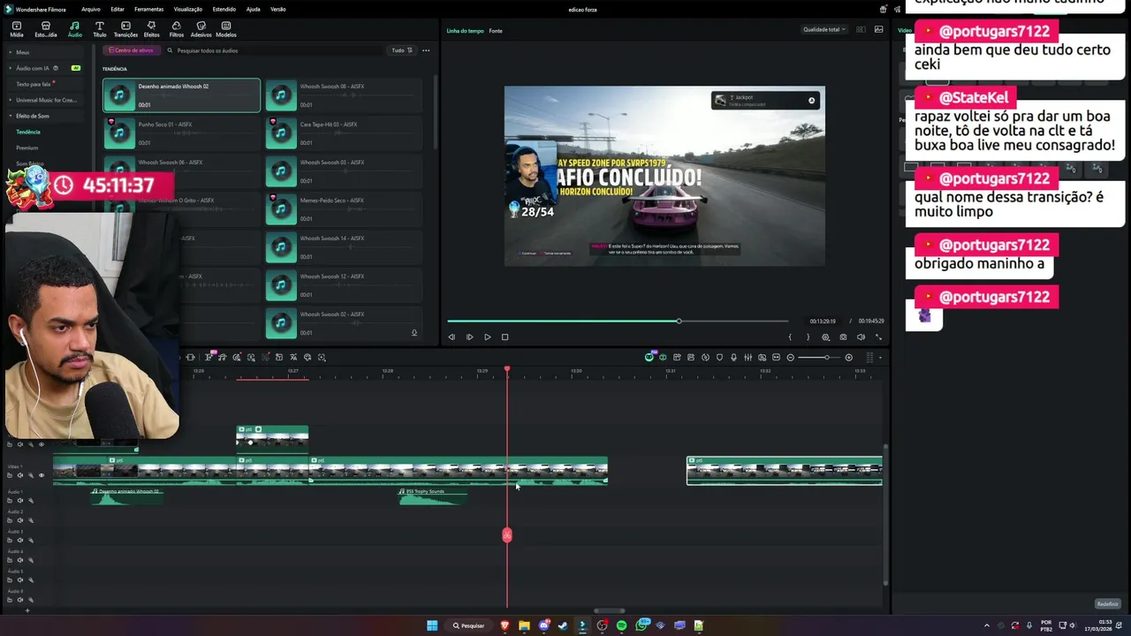
Task: Select Desenho animado Whoosh 02 sound
Action: (181, 95)
